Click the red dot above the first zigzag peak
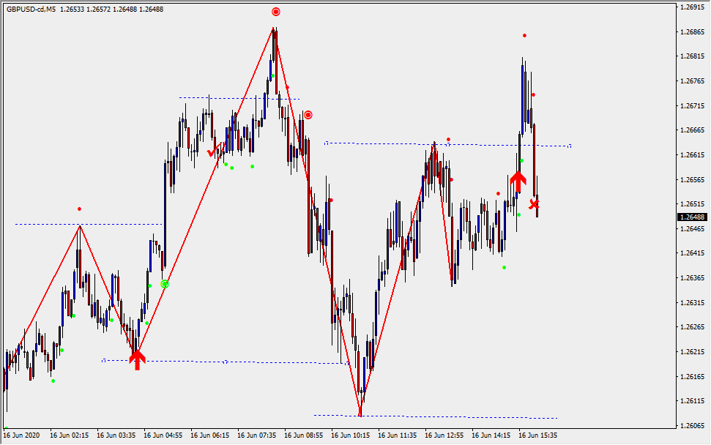The image size is (711, 445). (80, 209)
